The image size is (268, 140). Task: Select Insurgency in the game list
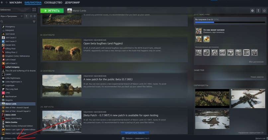pyautogui.click(x=10, y=26)
